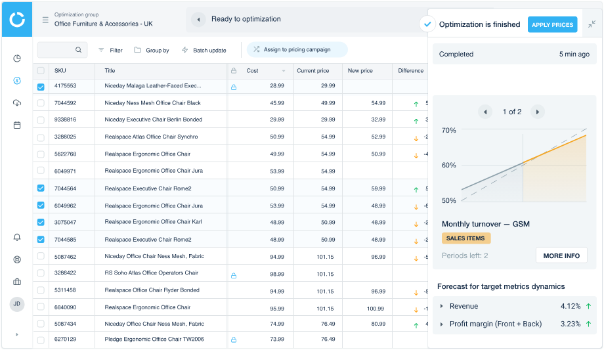Image resolution: width=604 pixels, height=350 pixels.
Task: Expand Profit margin (Front + Back) details
Action: point(441,324)
